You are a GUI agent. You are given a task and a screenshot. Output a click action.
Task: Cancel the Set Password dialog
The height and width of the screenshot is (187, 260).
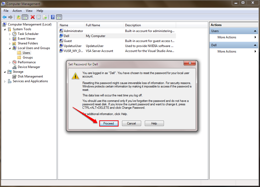click(131, 123)
